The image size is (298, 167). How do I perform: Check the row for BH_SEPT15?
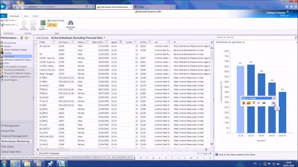(x=36, y=128)
